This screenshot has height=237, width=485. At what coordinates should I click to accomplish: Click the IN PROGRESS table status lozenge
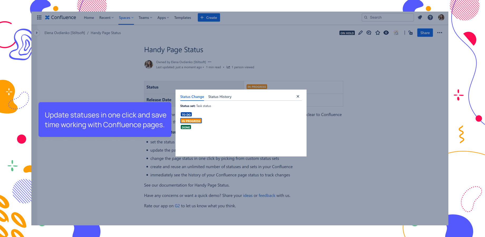[257, 87]
